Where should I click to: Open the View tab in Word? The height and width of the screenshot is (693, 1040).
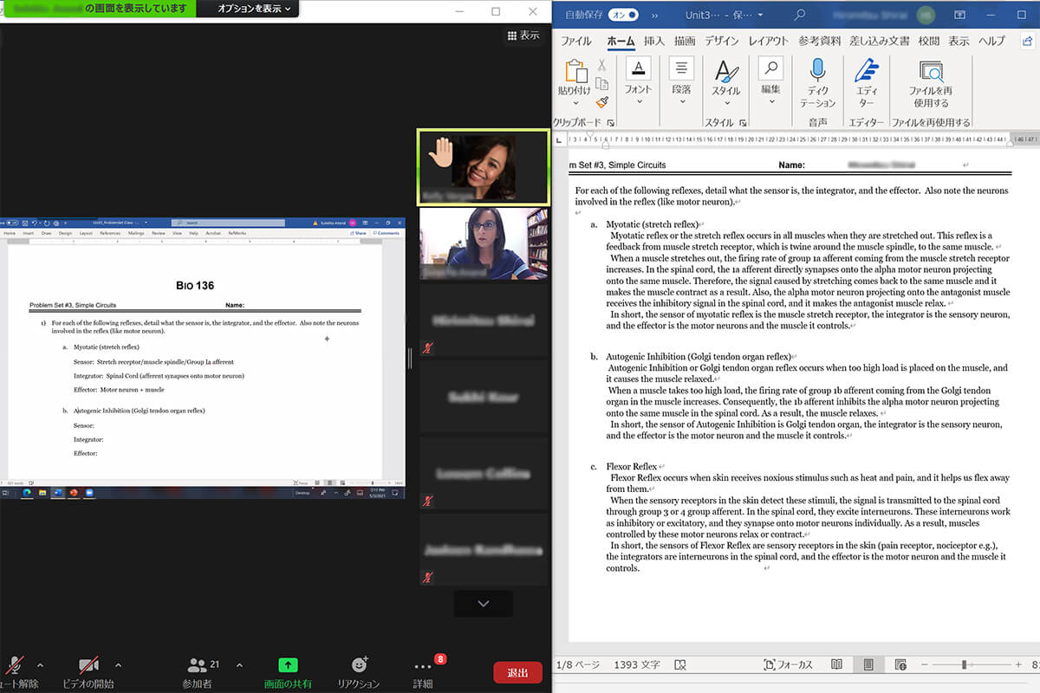pos(959,41)
